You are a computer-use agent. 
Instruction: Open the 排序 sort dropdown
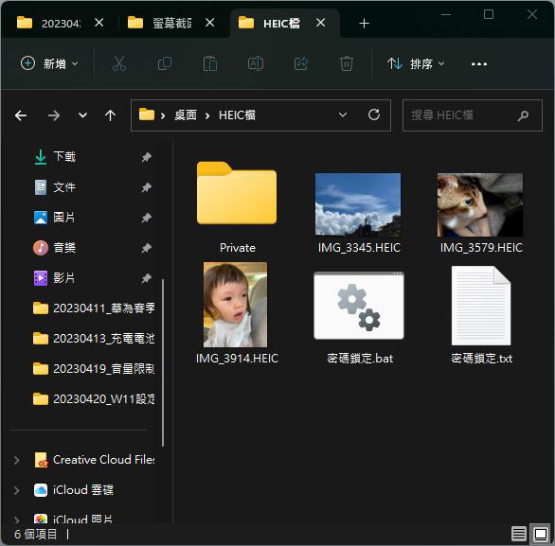point(416,64)
